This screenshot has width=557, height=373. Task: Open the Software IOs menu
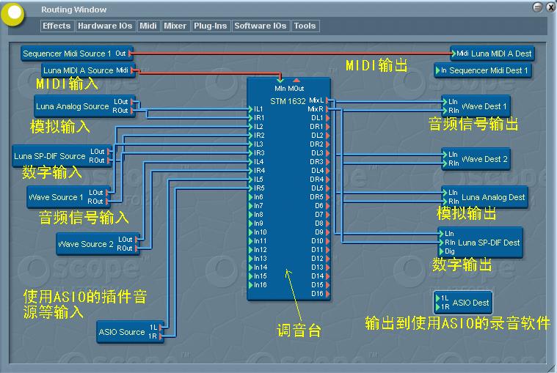[x=261, y=26]
